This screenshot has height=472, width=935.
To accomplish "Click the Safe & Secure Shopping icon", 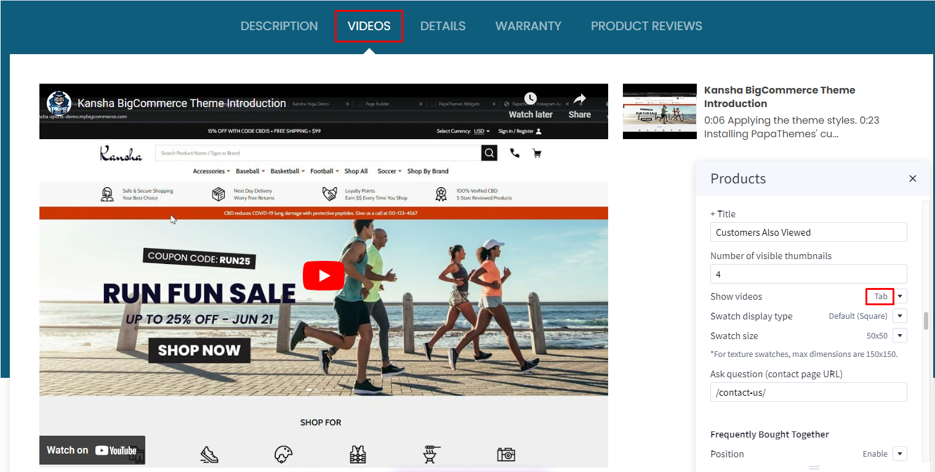I will pos(107,194).
